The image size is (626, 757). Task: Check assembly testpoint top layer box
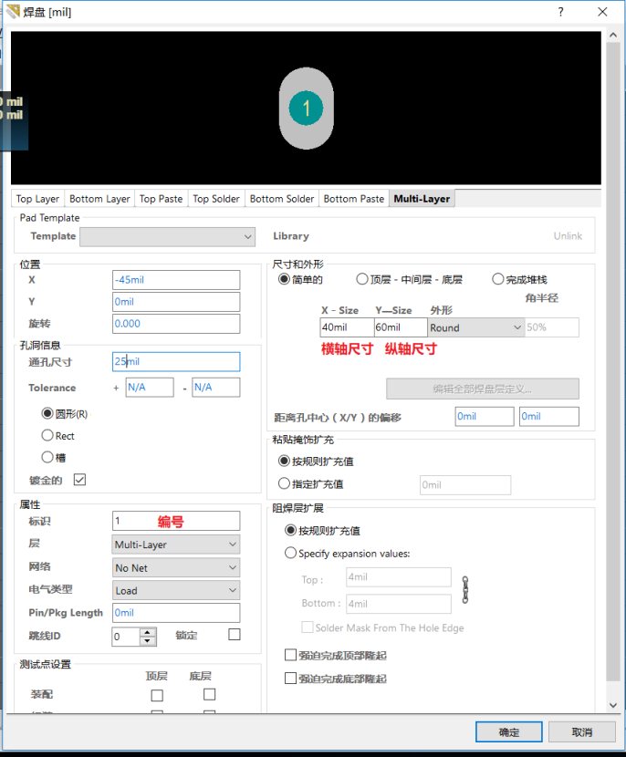point(157,695)
